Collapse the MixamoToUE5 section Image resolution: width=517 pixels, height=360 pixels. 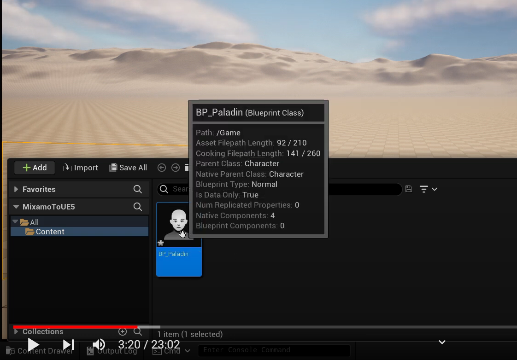tap(16, 207)
